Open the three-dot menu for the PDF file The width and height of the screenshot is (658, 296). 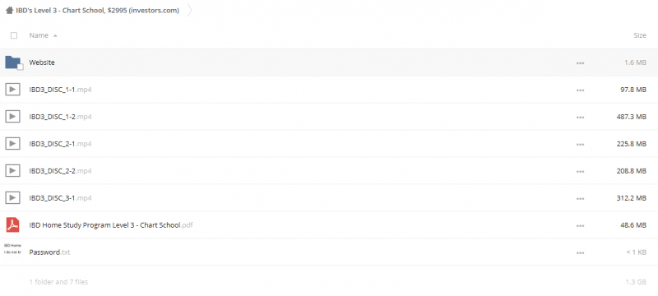pos(581,225)
